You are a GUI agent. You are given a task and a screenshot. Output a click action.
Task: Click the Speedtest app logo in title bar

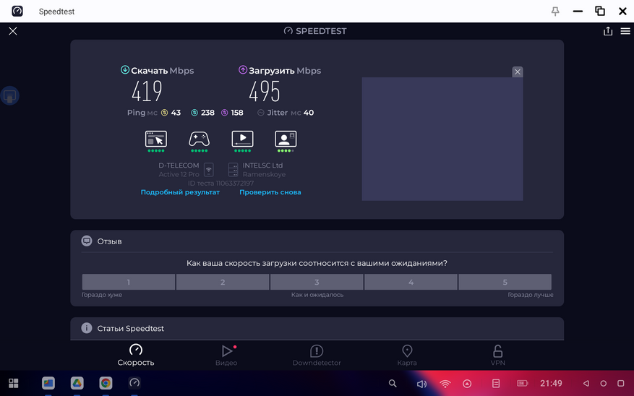[x=17, y=11]
